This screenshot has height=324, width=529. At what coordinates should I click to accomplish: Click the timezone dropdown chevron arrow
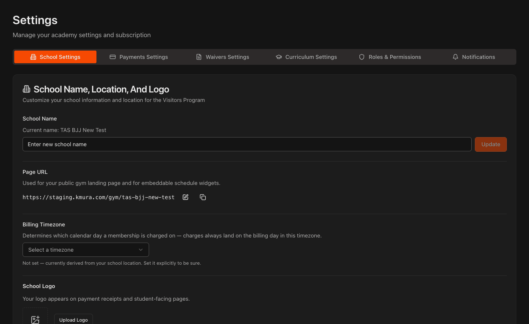141,250
